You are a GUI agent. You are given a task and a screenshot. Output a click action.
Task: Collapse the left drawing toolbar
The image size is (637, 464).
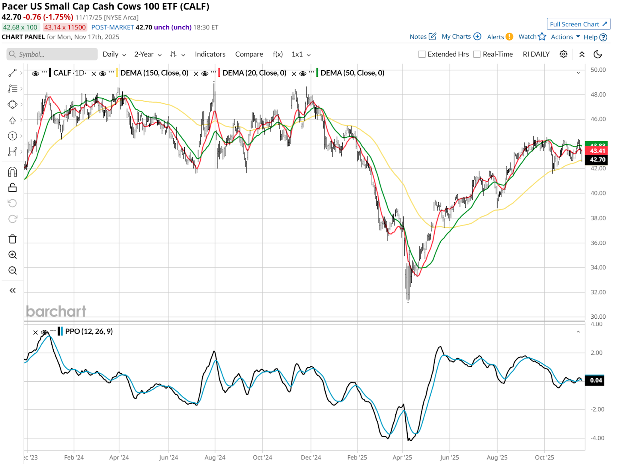(12, 290)
